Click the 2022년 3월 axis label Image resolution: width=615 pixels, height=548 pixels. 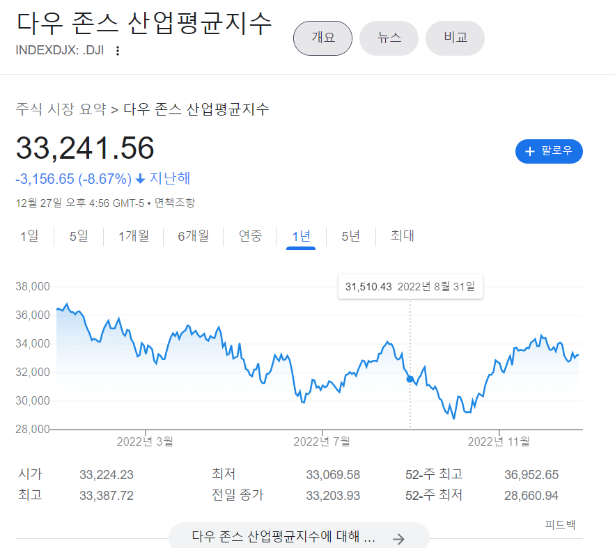point(145,441)
